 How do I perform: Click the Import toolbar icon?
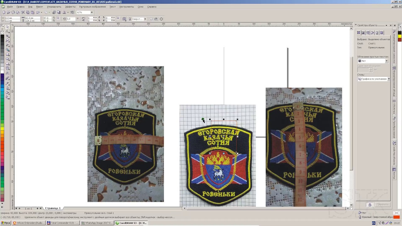[x=54, y=12]
